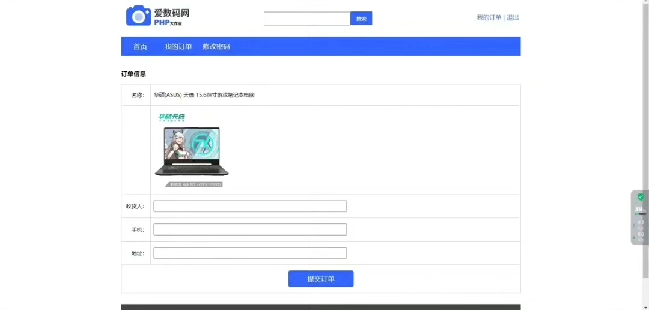Go to 首页 in the blue navigation bar

tap(140, 47)
